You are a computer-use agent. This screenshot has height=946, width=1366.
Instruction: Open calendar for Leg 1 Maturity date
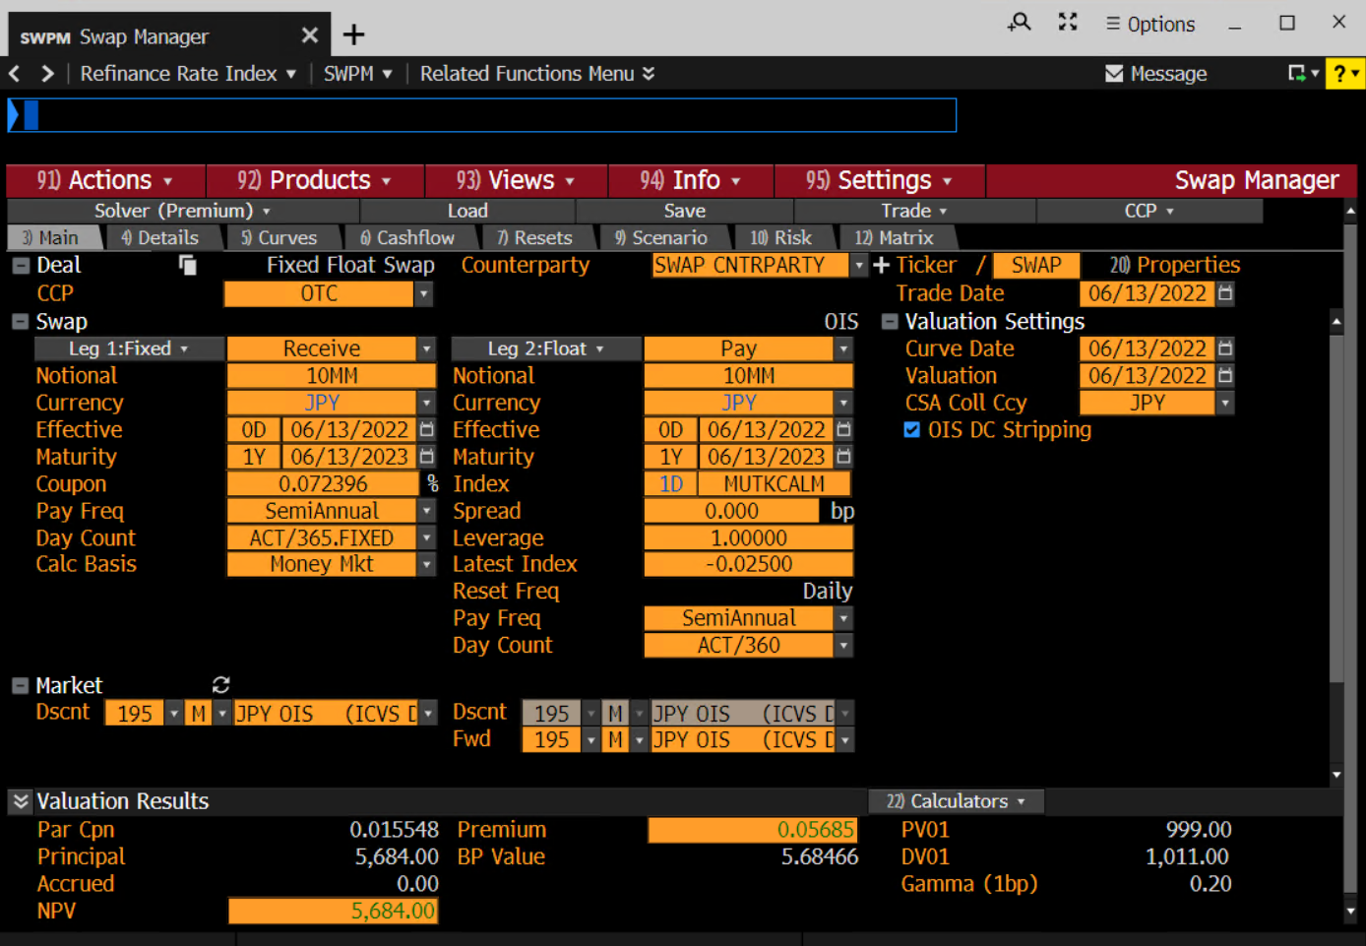coord(426,457)
